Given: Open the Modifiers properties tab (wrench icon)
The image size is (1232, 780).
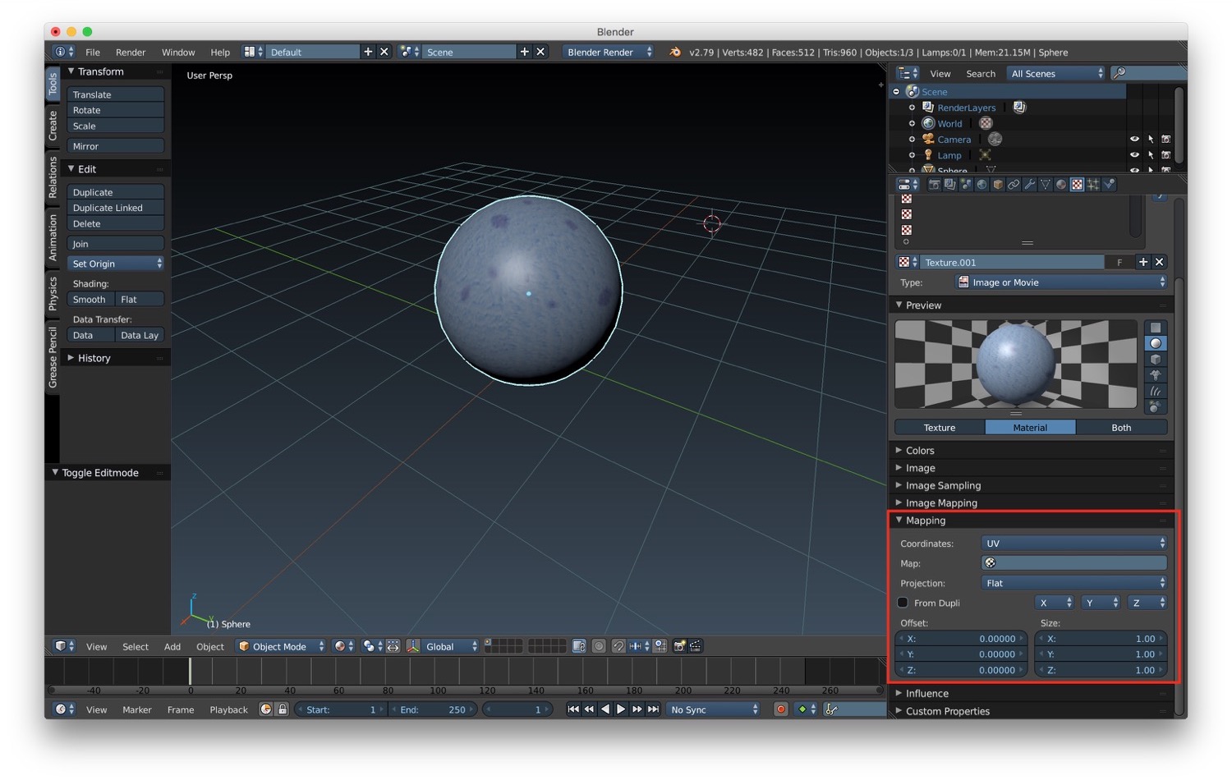Looking at the screenshot, I should [x=1029, y=185].
